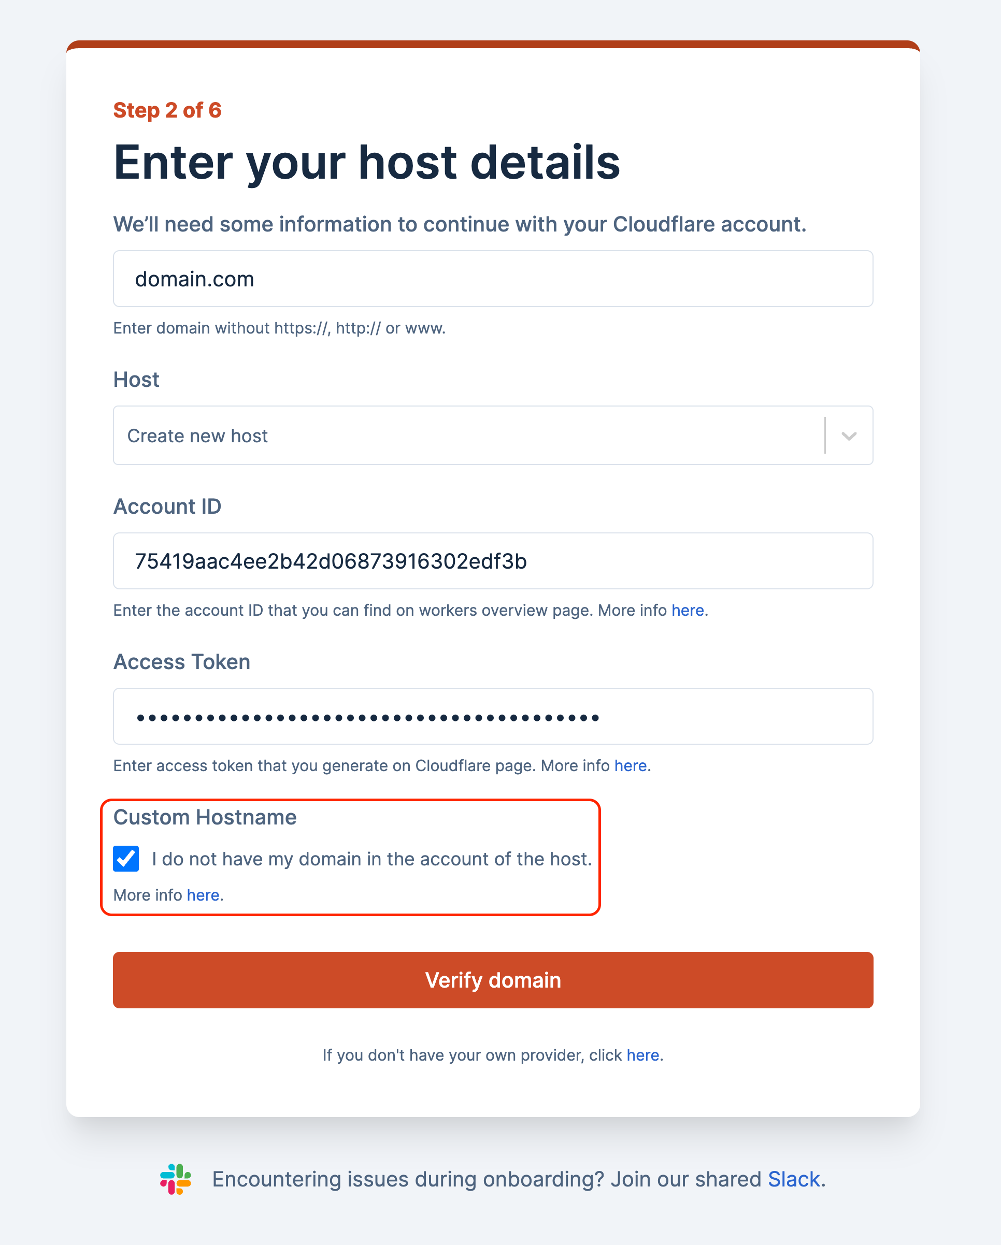Click into the Account ID input field

pos(493,561)
